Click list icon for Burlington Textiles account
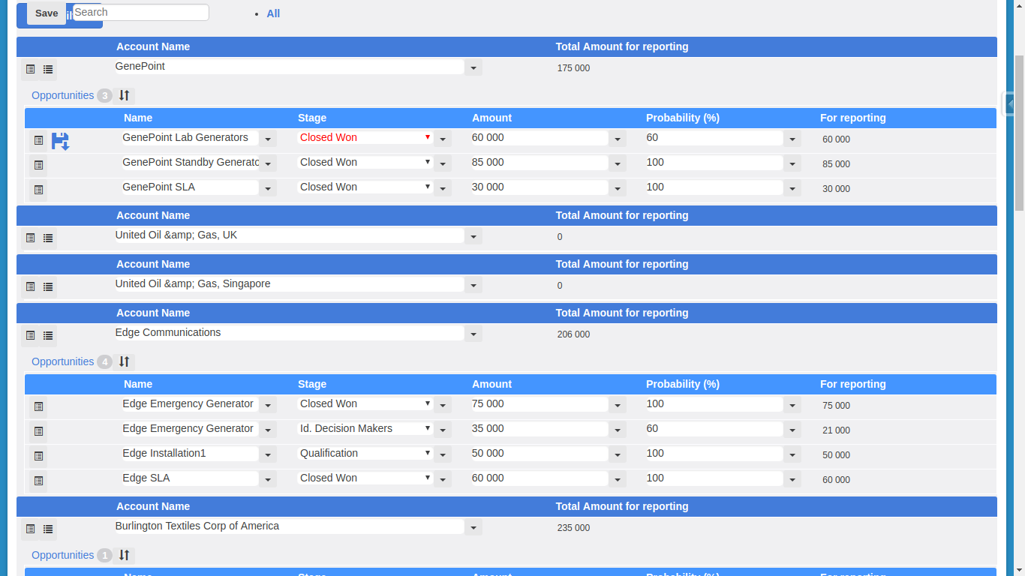The height and width of the screenshot is (576, 1025). tap(48, 529)
